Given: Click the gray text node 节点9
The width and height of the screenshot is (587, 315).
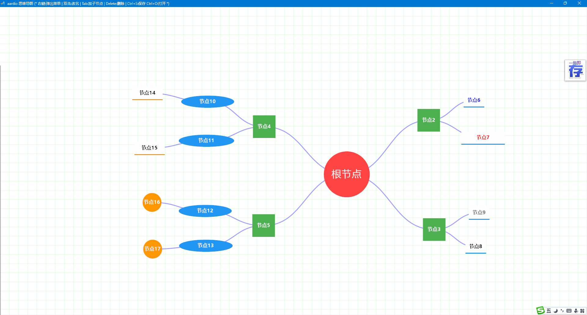Looking at the screenshot, I should pos(479,213).
